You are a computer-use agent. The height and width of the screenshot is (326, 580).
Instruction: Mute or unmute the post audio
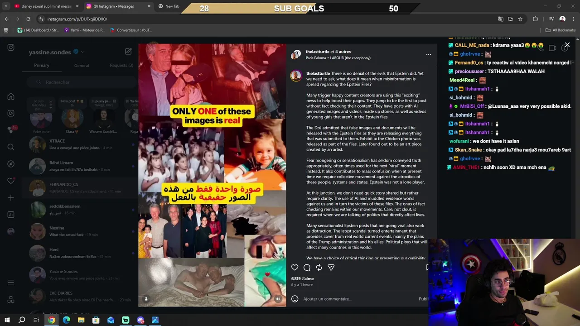coord(278,299)
